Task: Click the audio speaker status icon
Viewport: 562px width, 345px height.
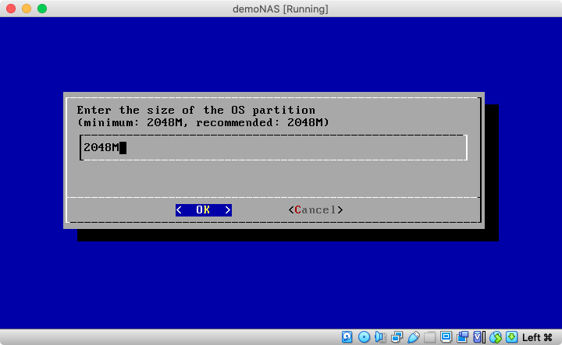Action: coord(380,337)
